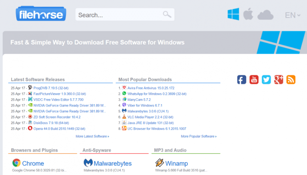Open the Google Plus social icon

[279, 80]
